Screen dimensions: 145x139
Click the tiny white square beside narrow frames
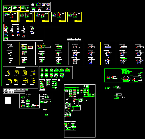point(59,80)
